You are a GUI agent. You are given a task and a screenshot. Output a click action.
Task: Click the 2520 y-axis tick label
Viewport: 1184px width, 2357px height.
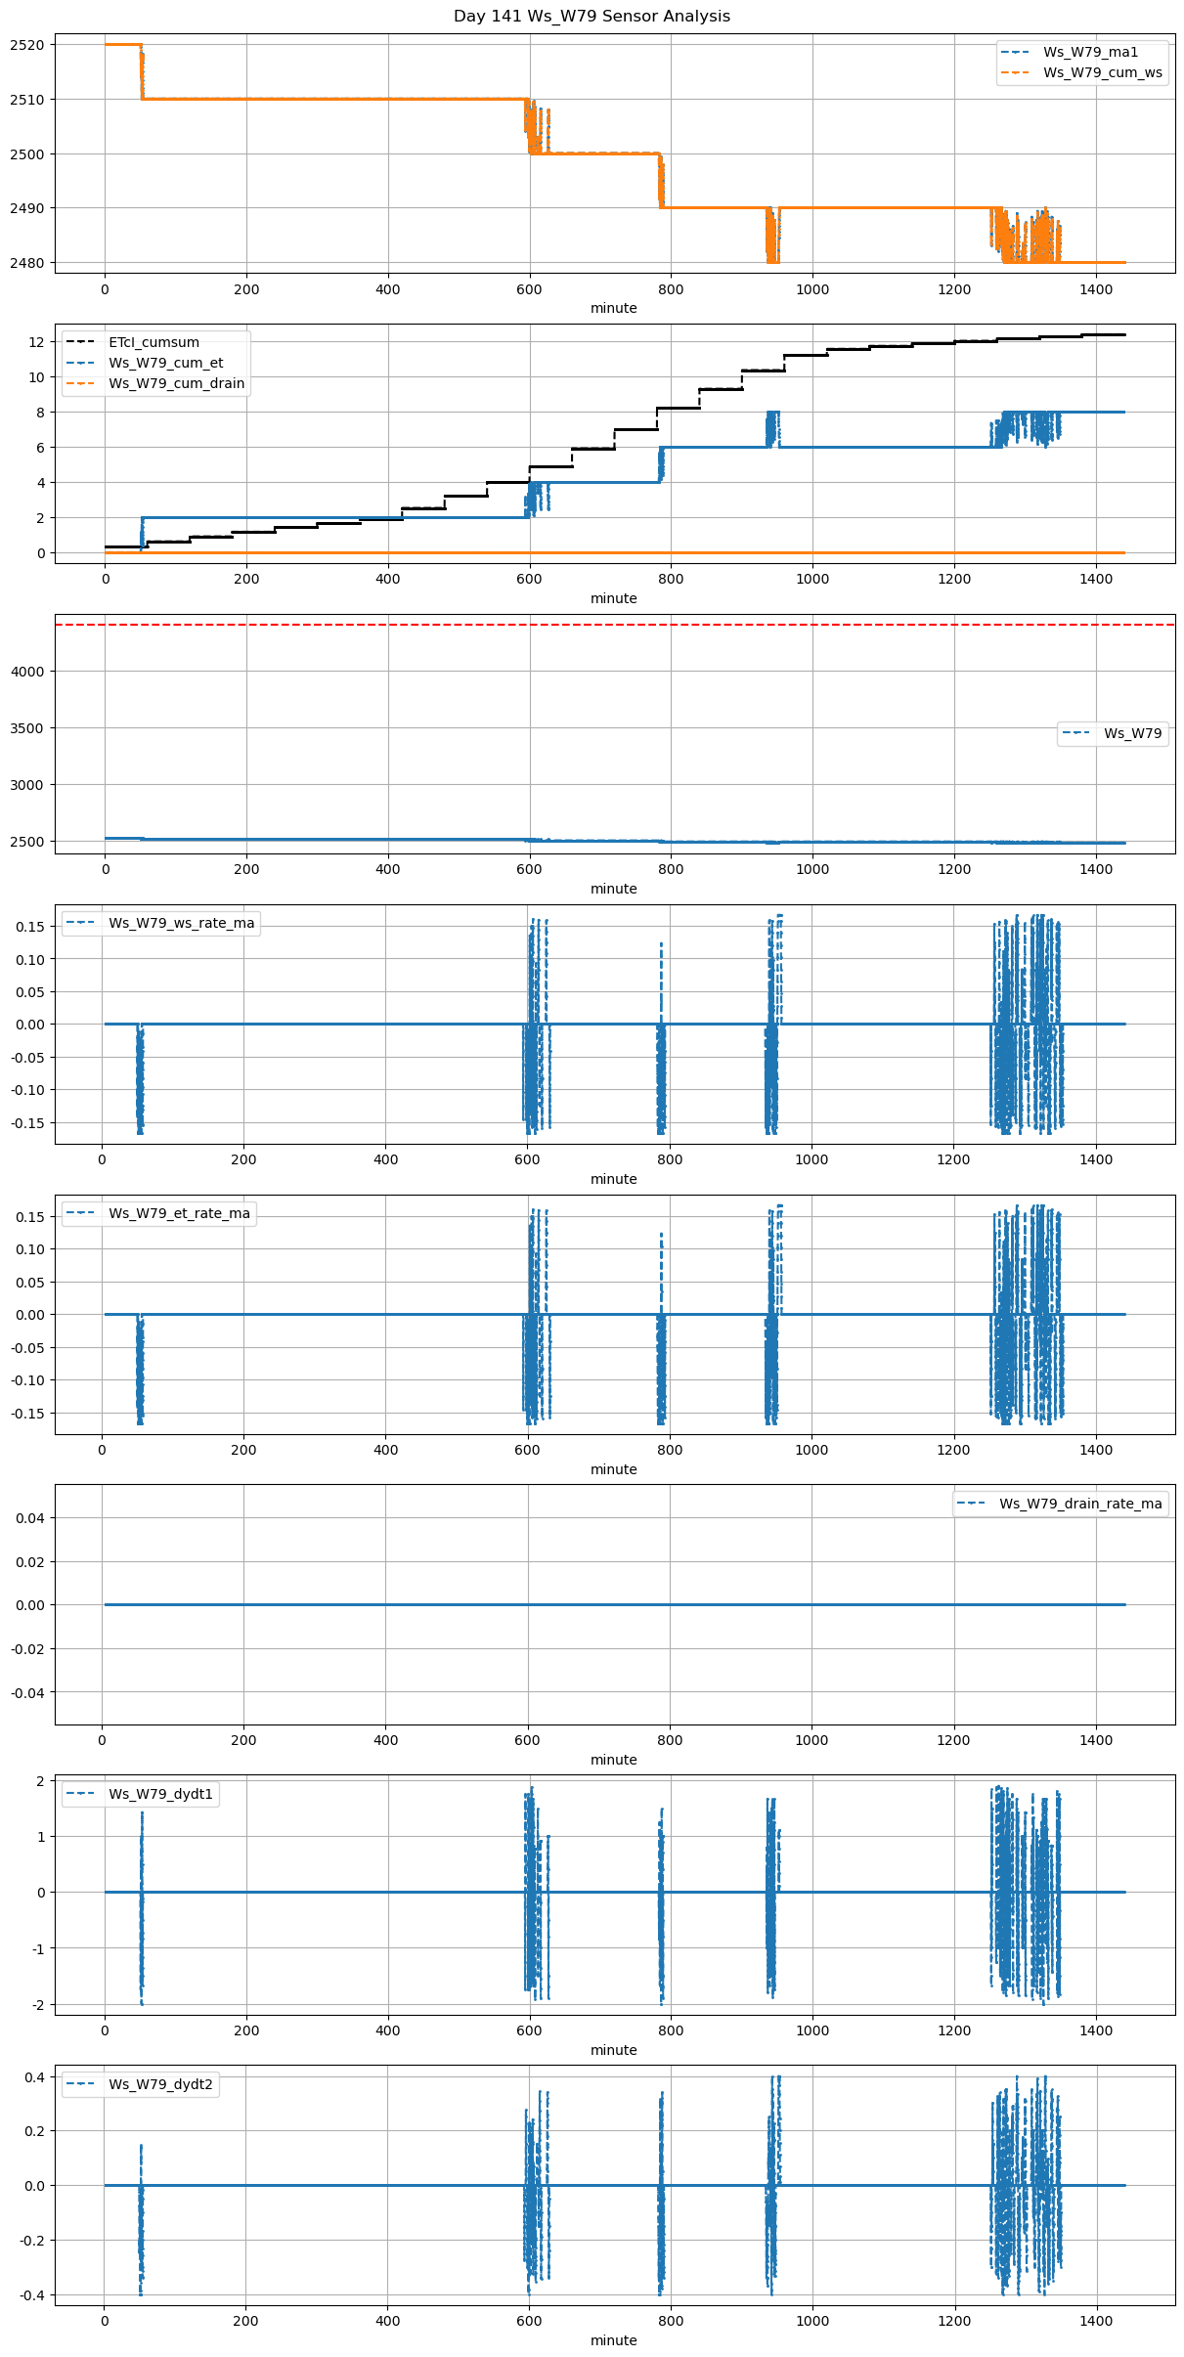[26, 45]
